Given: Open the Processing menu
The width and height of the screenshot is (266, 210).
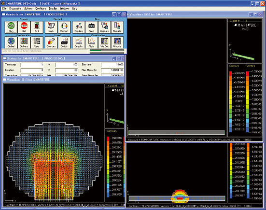Looking at the screenshot, I should coord(15,8).
